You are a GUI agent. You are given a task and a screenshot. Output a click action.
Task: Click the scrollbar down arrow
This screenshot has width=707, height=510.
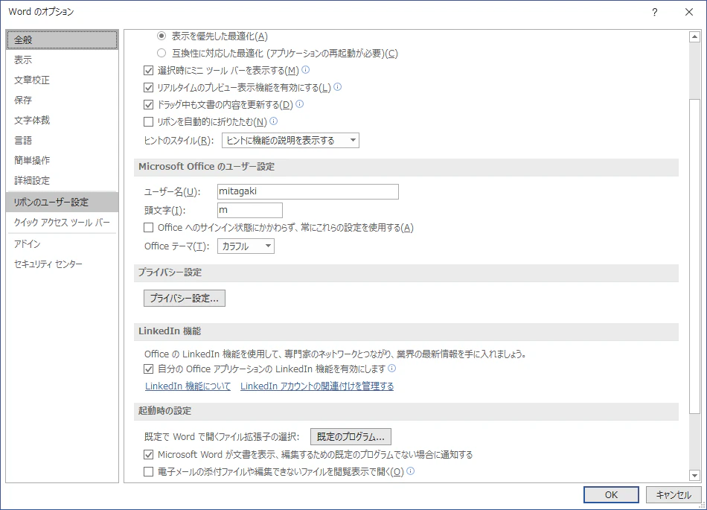coord(694,475)
